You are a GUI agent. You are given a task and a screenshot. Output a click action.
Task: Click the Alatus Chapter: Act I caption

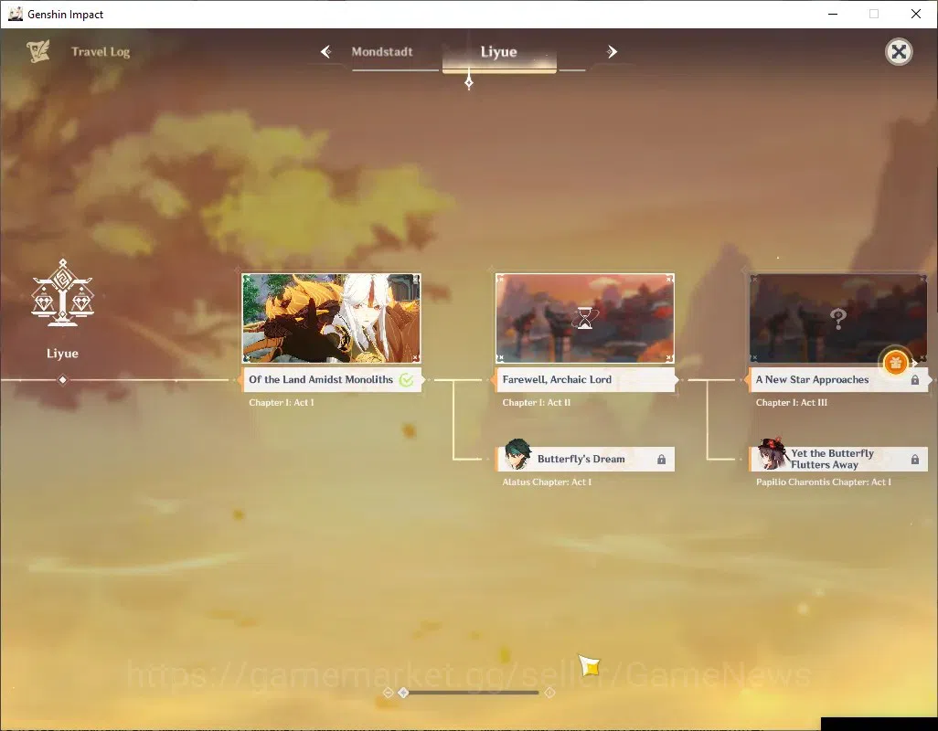547,482
